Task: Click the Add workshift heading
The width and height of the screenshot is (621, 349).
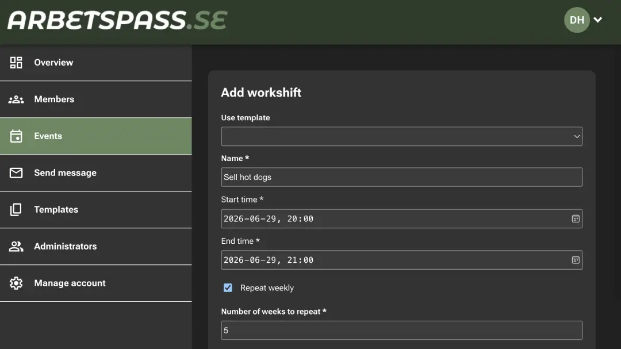Action: pyautogui.click(x=261, y=93)
